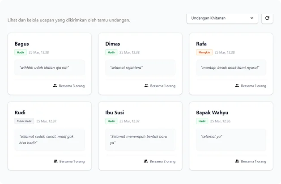Image resolution: width=281 pixels, height=184 pixels.
Task: Click the people icon in Ibu Susi card
Action: pos(146,161)
